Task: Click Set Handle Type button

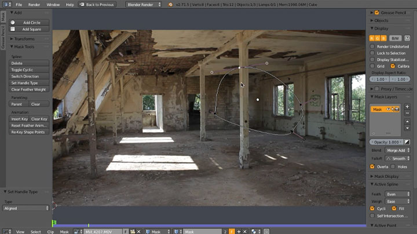Action: (x=29, y=83)
